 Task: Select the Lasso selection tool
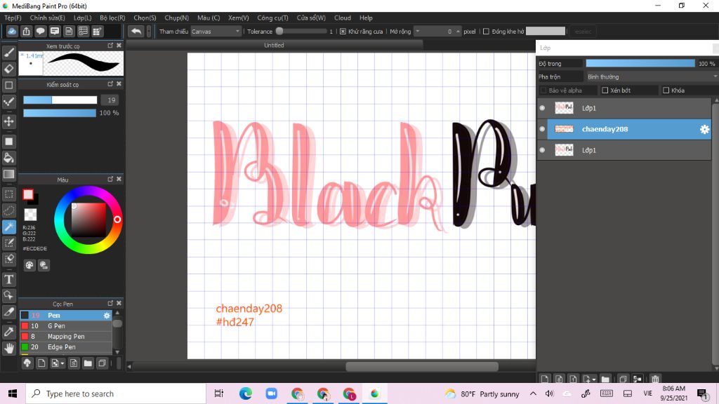pyautogui.click(x=8, y=210)
